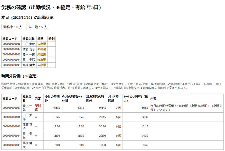
Task: Click the ○ judgment for 山田 太郎
Action: tap(36, 117)
